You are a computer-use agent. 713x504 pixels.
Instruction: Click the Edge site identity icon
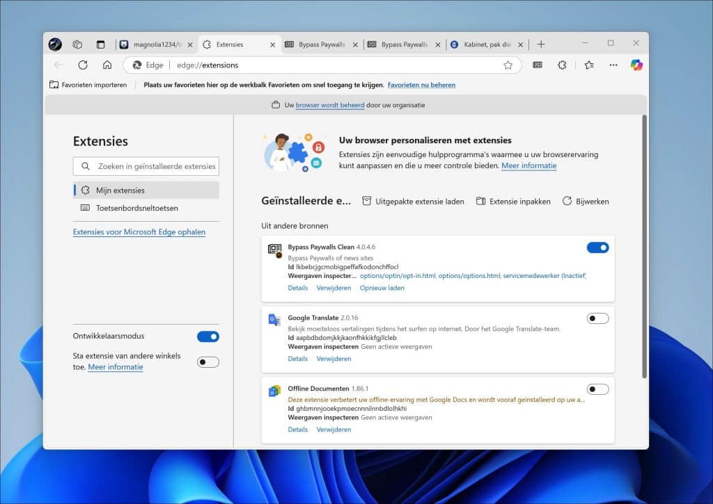pos(137,65)
